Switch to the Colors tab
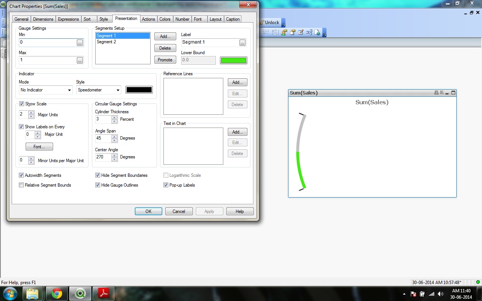This screenshot has width=482, height=301. (165, 19)
